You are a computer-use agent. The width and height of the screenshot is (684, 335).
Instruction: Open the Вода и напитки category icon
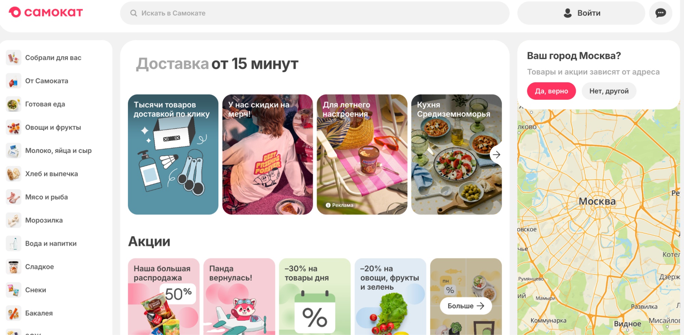13,244
